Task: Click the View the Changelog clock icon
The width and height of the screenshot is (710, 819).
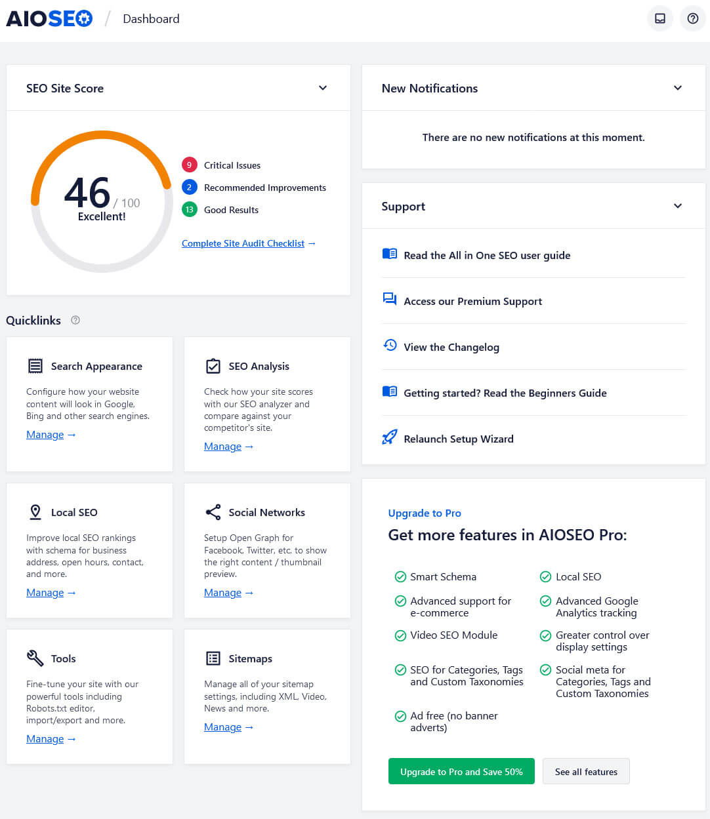Action: [x=390, y=345]
